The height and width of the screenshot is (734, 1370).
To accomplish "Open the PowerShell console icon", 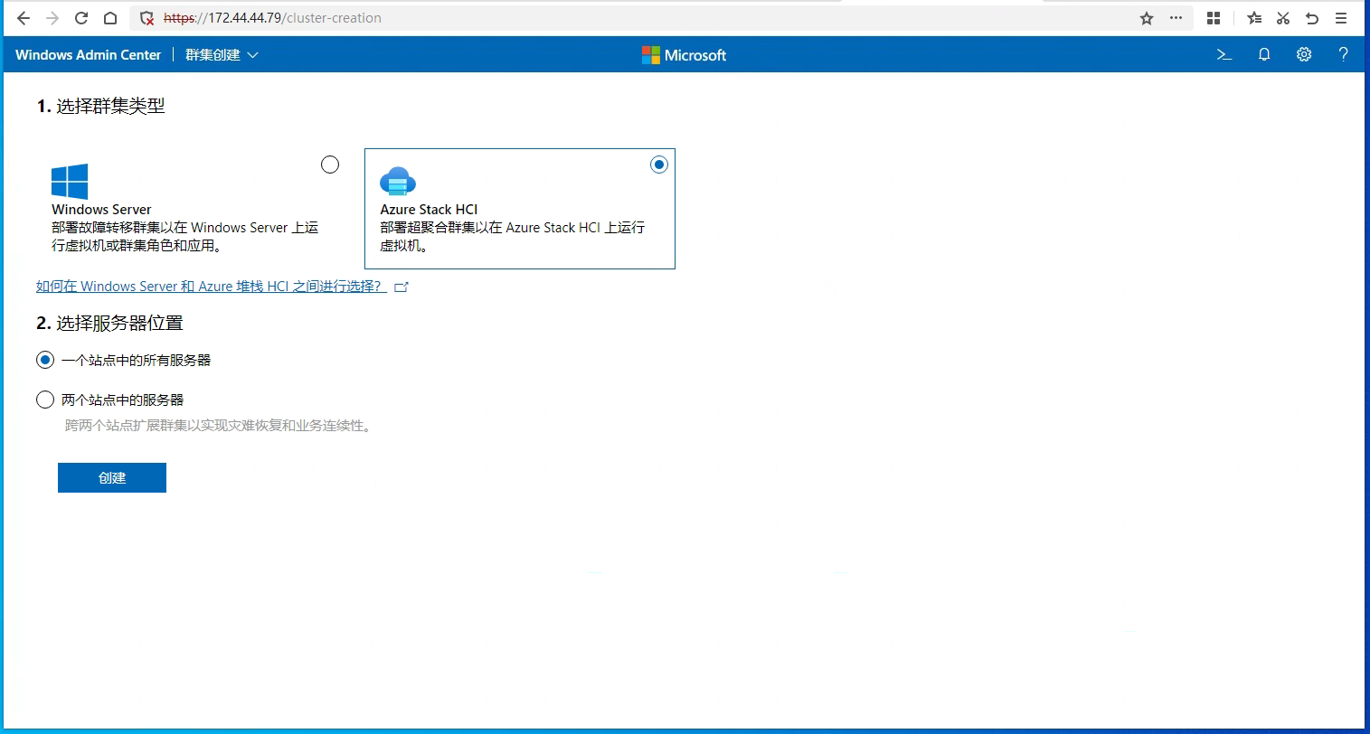I will 1224,55.
